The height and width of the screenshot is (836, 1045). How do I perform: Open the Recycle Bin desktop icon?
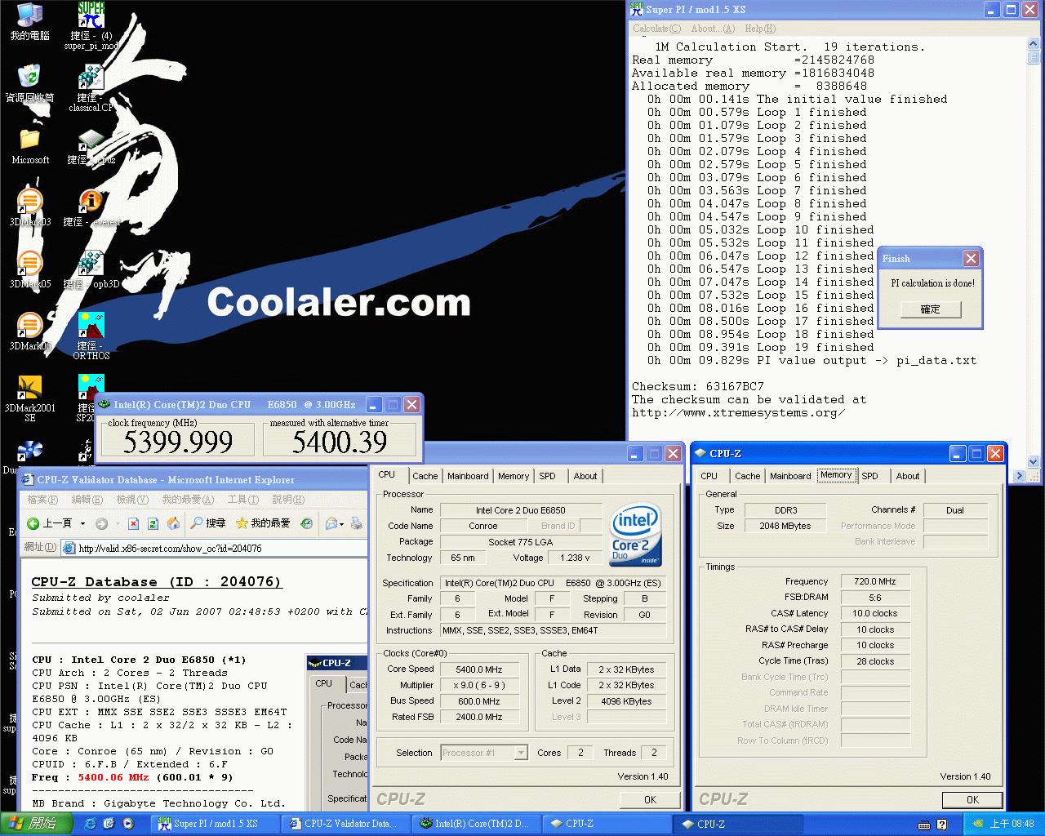(x=30, y=83)
